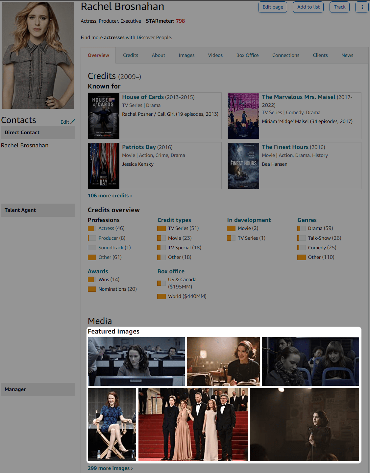
Task: Click the Actress profession bar indicator
Action: [92, 228]
